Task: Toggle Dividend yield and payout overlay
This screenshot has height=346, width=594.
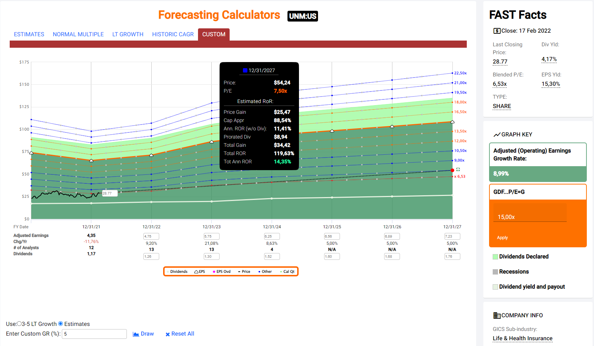Action: coord(496,287)
